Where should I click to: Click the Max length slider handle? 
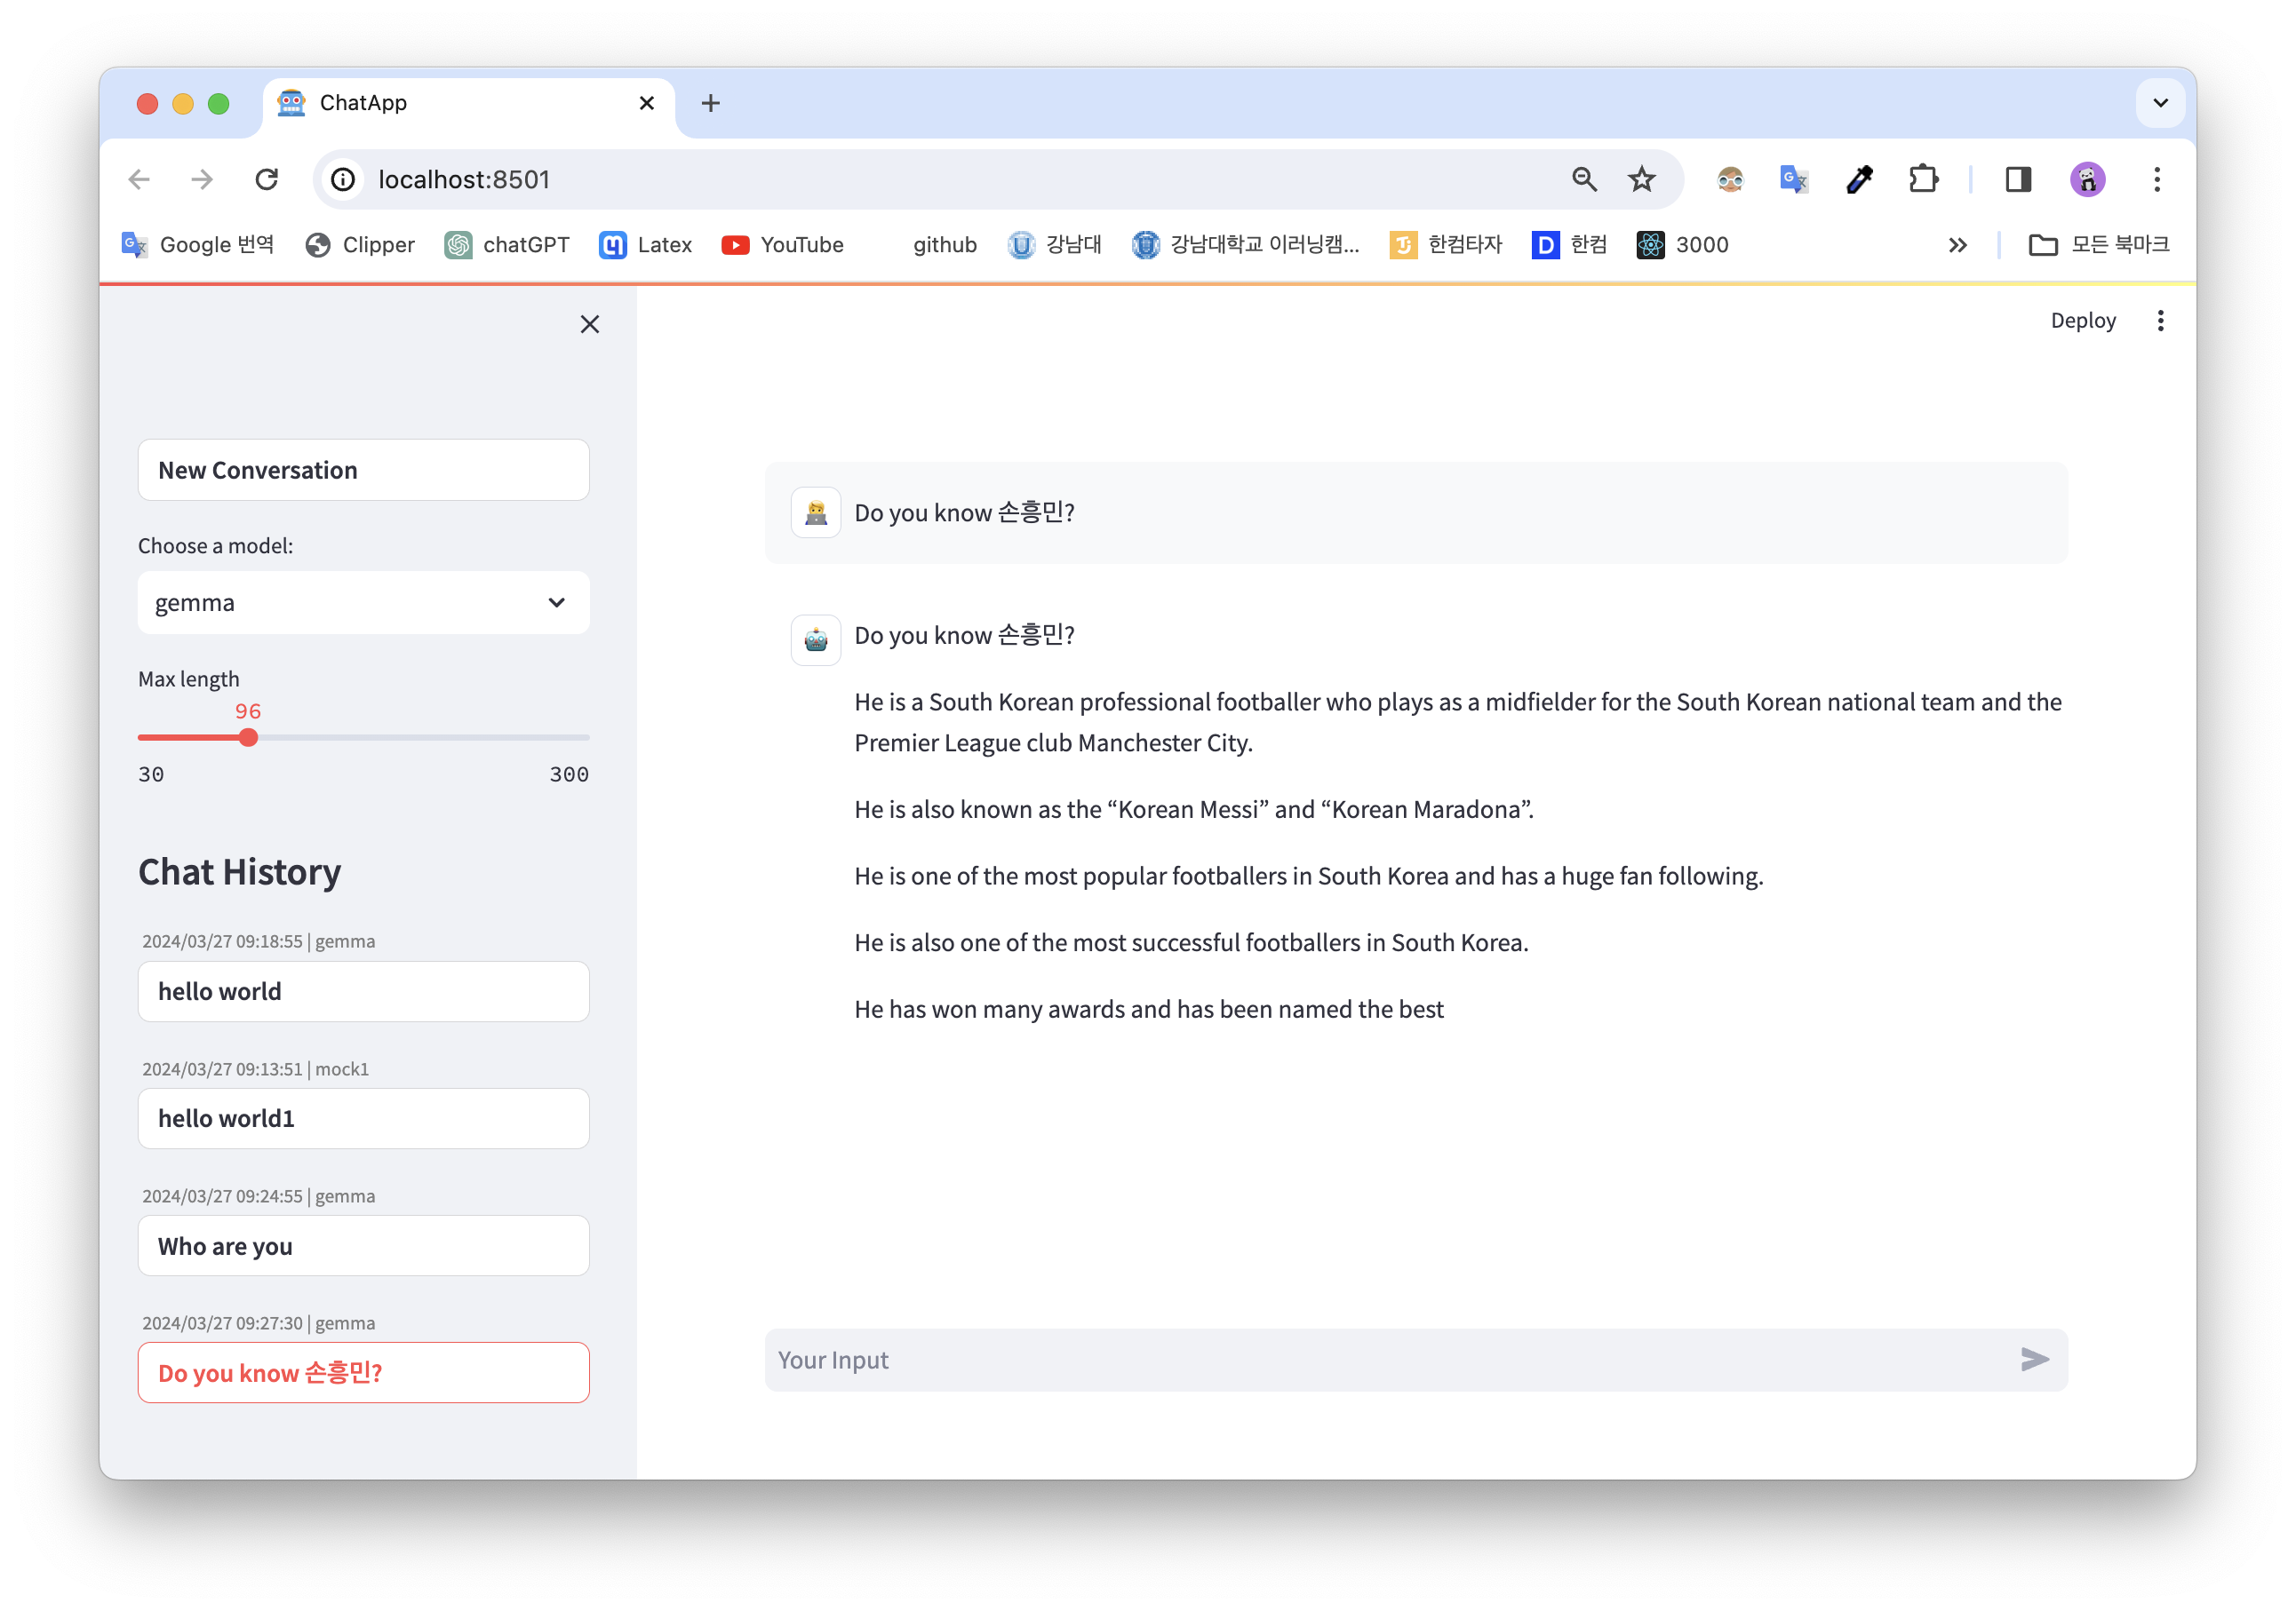coord(248,737)
